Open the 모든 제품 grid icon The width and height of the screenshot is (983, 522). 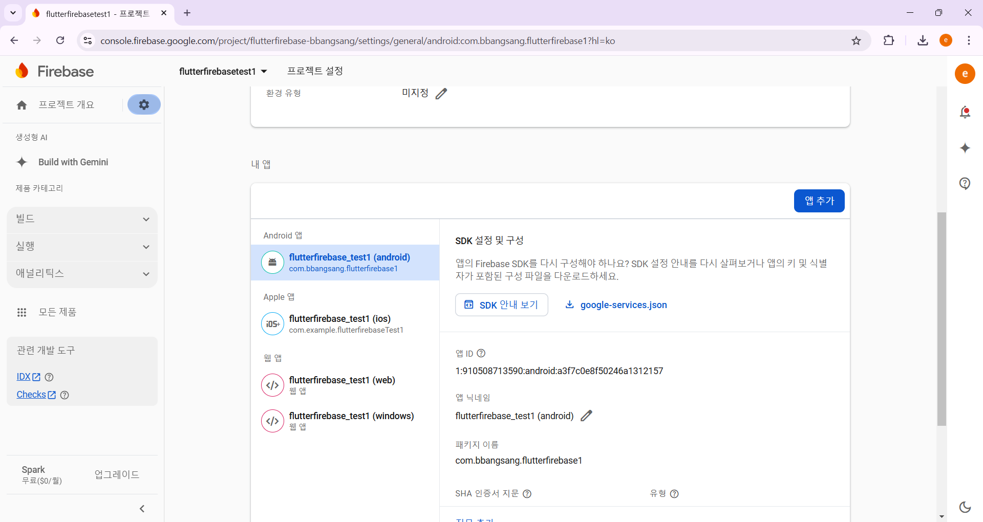tap(22, 312)
